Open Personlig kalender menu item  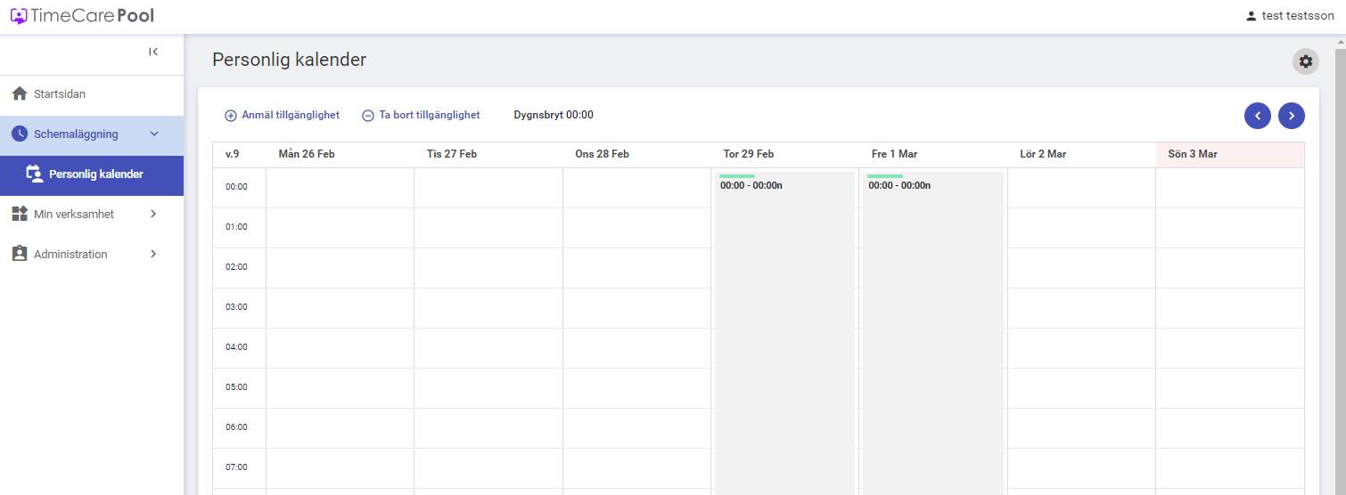(x=92, y=175)
